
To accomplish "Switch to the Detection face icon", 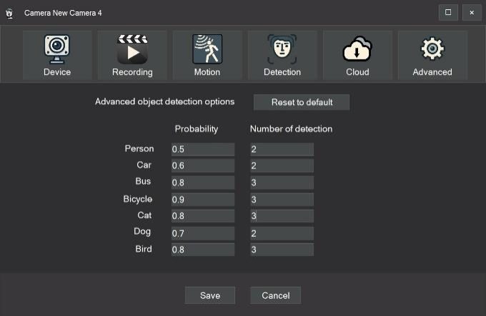I will (x=282, y=50).
